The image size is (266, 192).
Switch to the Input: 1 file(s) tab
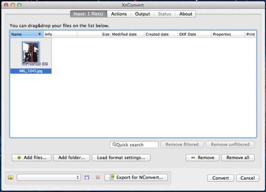(88, 14)
